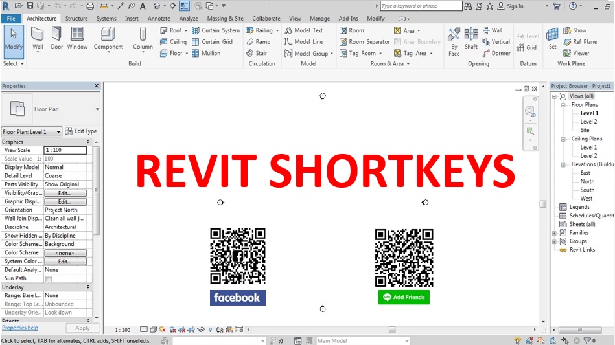Screen dimensions: 615x345
Task: Open the Structure ribbon tab
Action: [76, 19]
